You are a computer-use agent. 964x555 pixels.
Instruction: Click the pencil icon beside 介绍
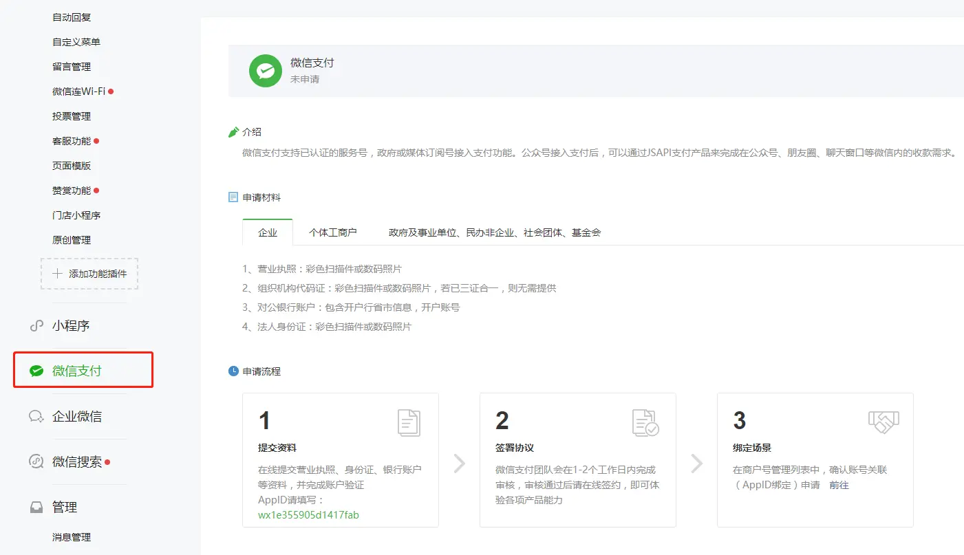tap(233, 132)
